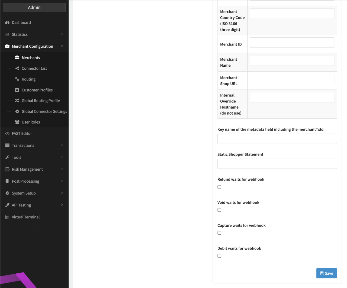
Task: Tick the Void waits for webhook checkbox
Action: (x=219, y=210)
